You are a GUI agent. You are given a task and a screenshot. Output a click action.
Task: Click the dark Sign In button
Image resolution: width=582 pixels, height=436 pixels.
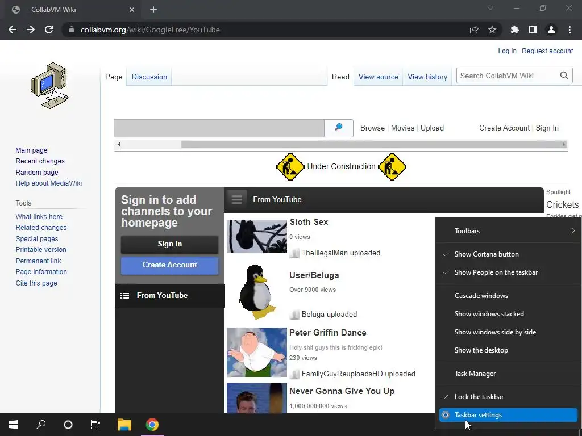click(169, 244)
